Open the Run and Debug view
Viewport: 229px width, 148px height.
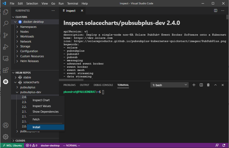[5, 47]
